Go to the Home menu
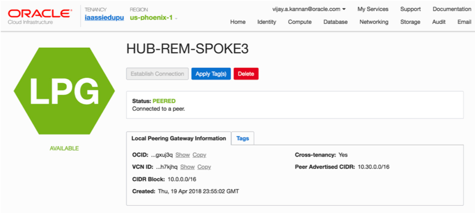475x213 pixels. (x=238, y=22)
